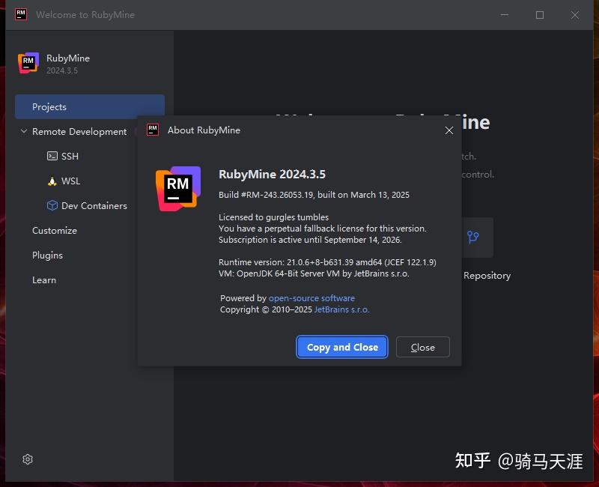This screenshot has width=599, height=487.
Task: Switch to the Projects tab
Action: pyautogui.click(x=49, y=106)
